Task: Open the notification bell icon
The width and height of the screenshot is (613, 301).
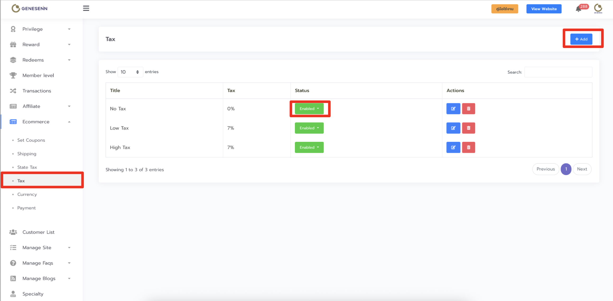Action: (578, 9)
